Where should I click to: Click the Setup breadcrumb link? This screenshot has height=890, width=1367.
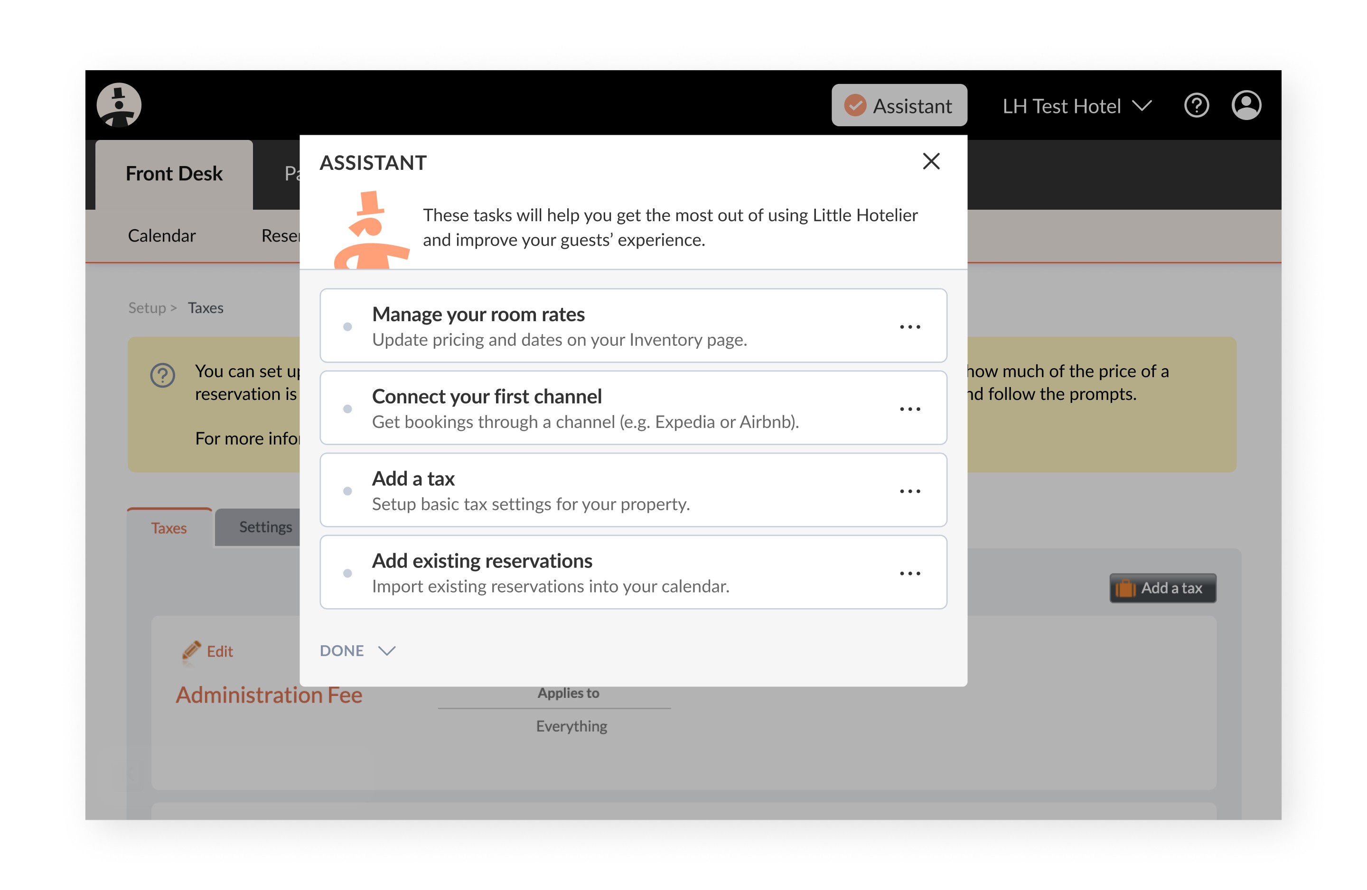[147, 308]
